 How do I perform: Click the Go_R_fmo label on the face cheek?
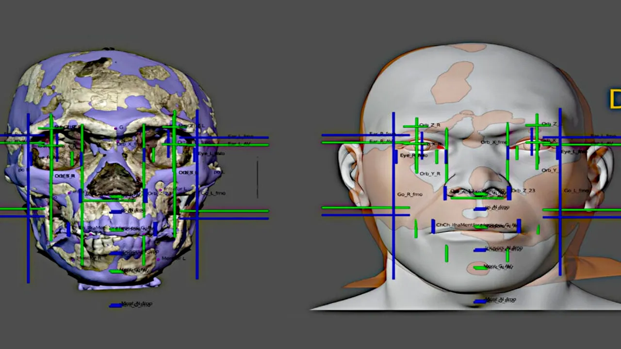[x=410, y=194]
